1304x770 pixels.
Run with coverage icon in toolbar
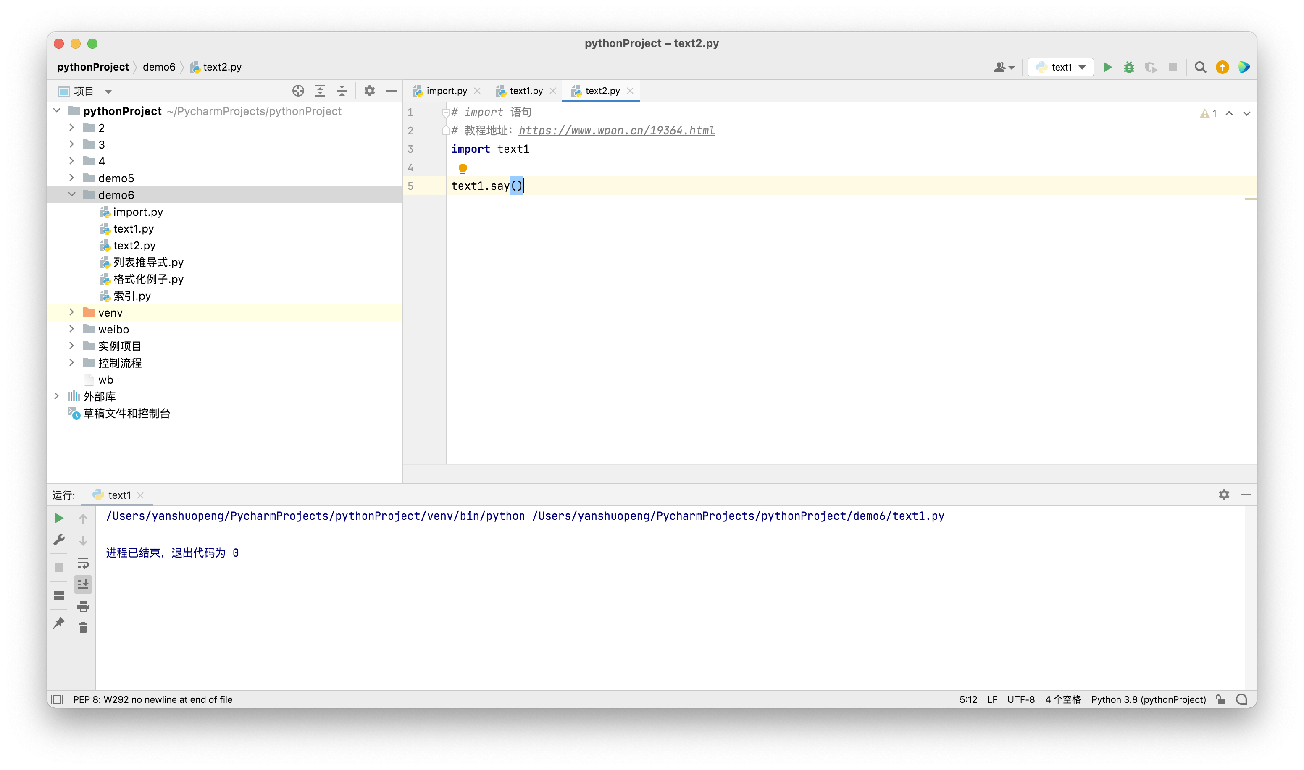(x=1151, y=67)
